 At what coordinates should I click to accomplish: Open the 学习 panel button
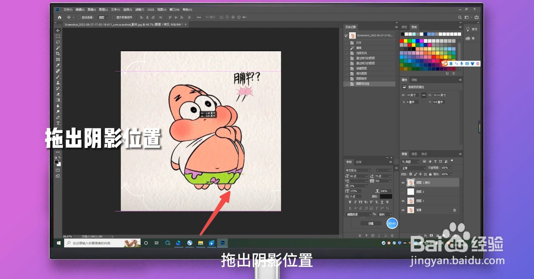[x=472, y=29]
